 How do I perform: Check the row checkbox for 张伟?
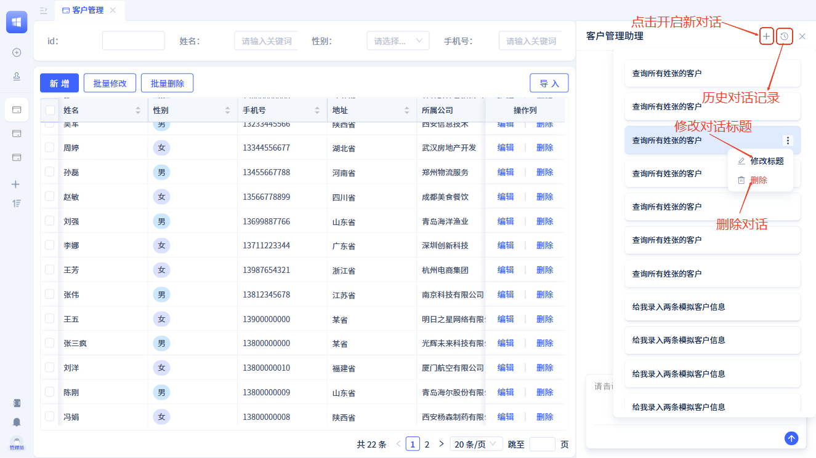50,294
